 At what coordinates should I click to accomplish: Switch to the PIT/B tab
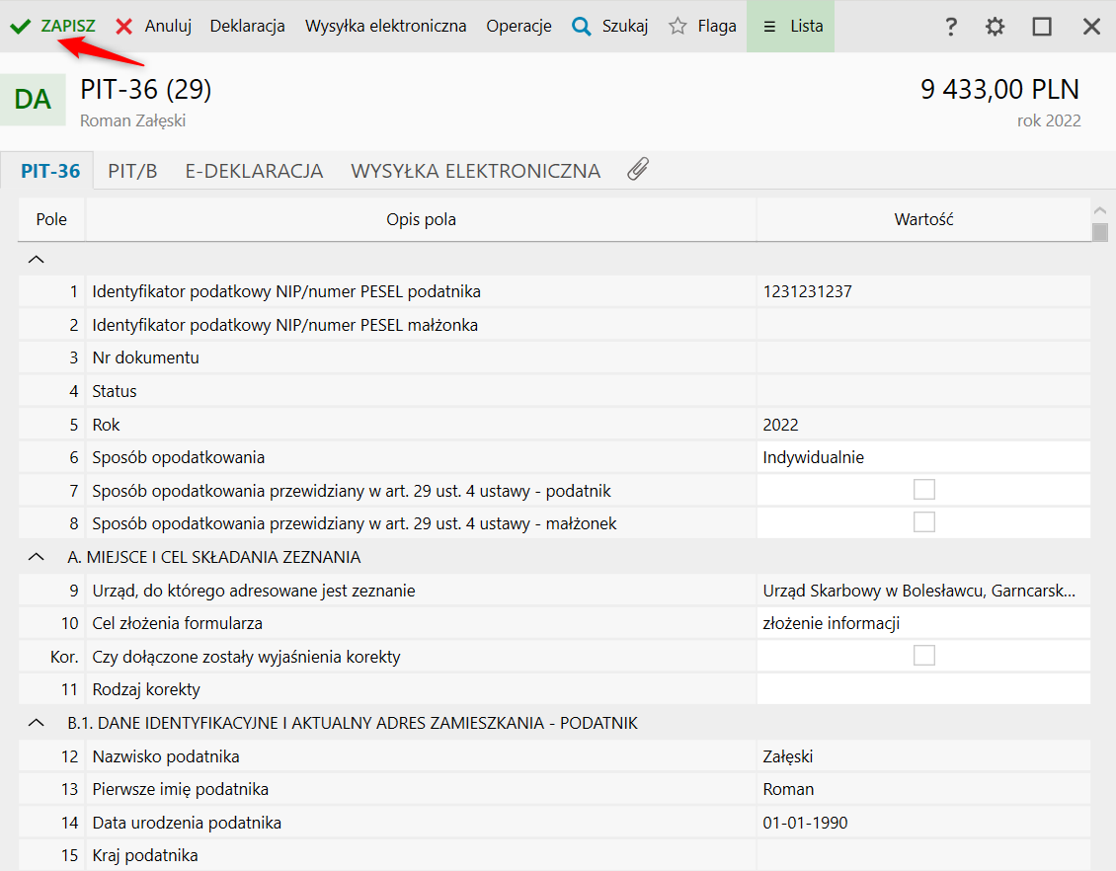tap(132, 171)
